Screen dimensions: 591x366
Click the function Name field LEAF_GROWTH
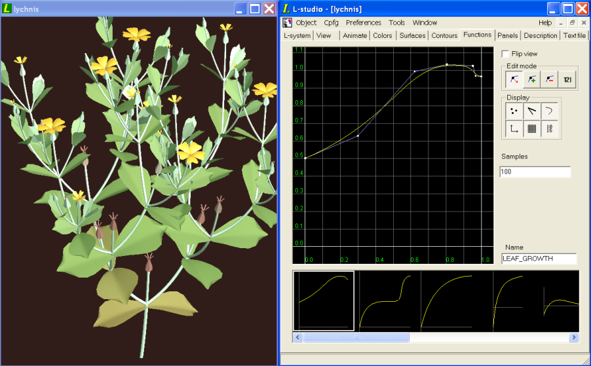[x=539, y=259]
